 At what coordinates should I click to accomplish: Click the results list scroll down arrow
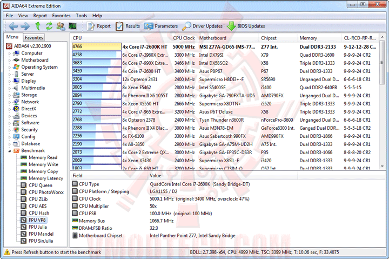tap(383, 166)
